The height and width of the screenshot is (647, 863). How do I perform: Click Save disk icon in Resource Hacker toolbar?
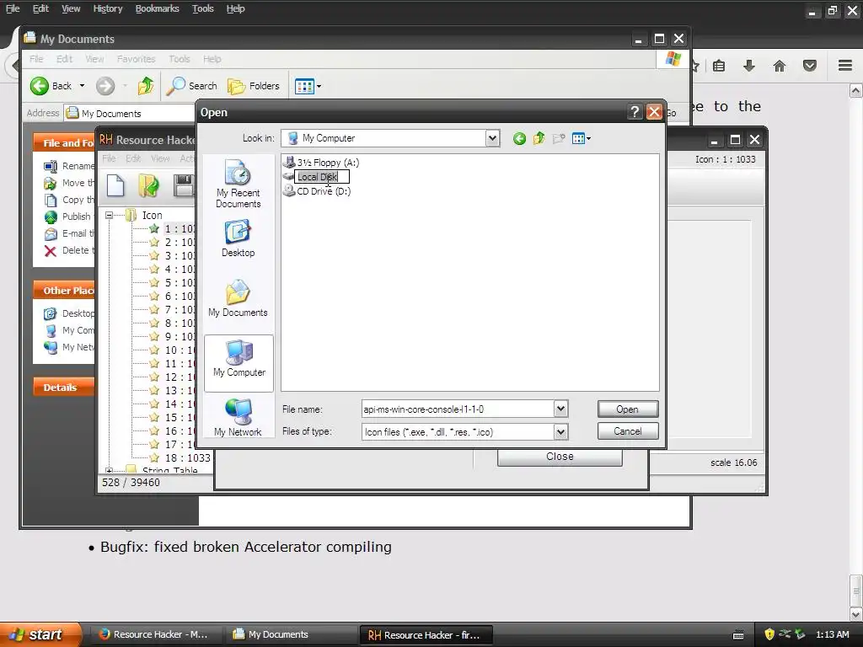coord(183,184)
